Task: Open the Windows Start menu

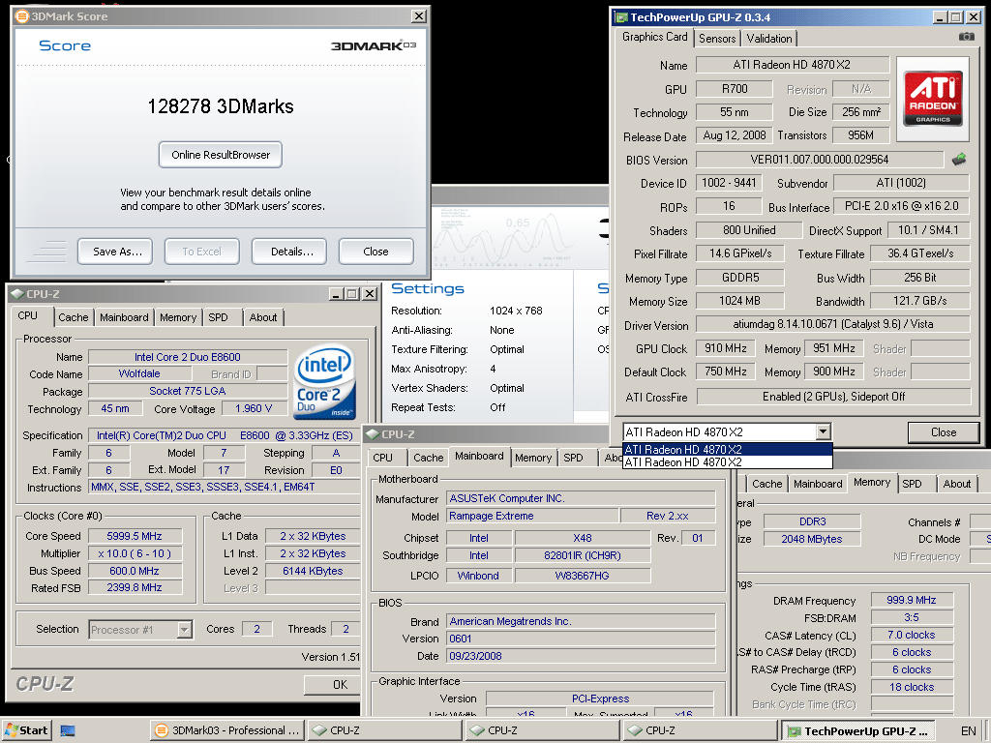Action: coord(26,730)
